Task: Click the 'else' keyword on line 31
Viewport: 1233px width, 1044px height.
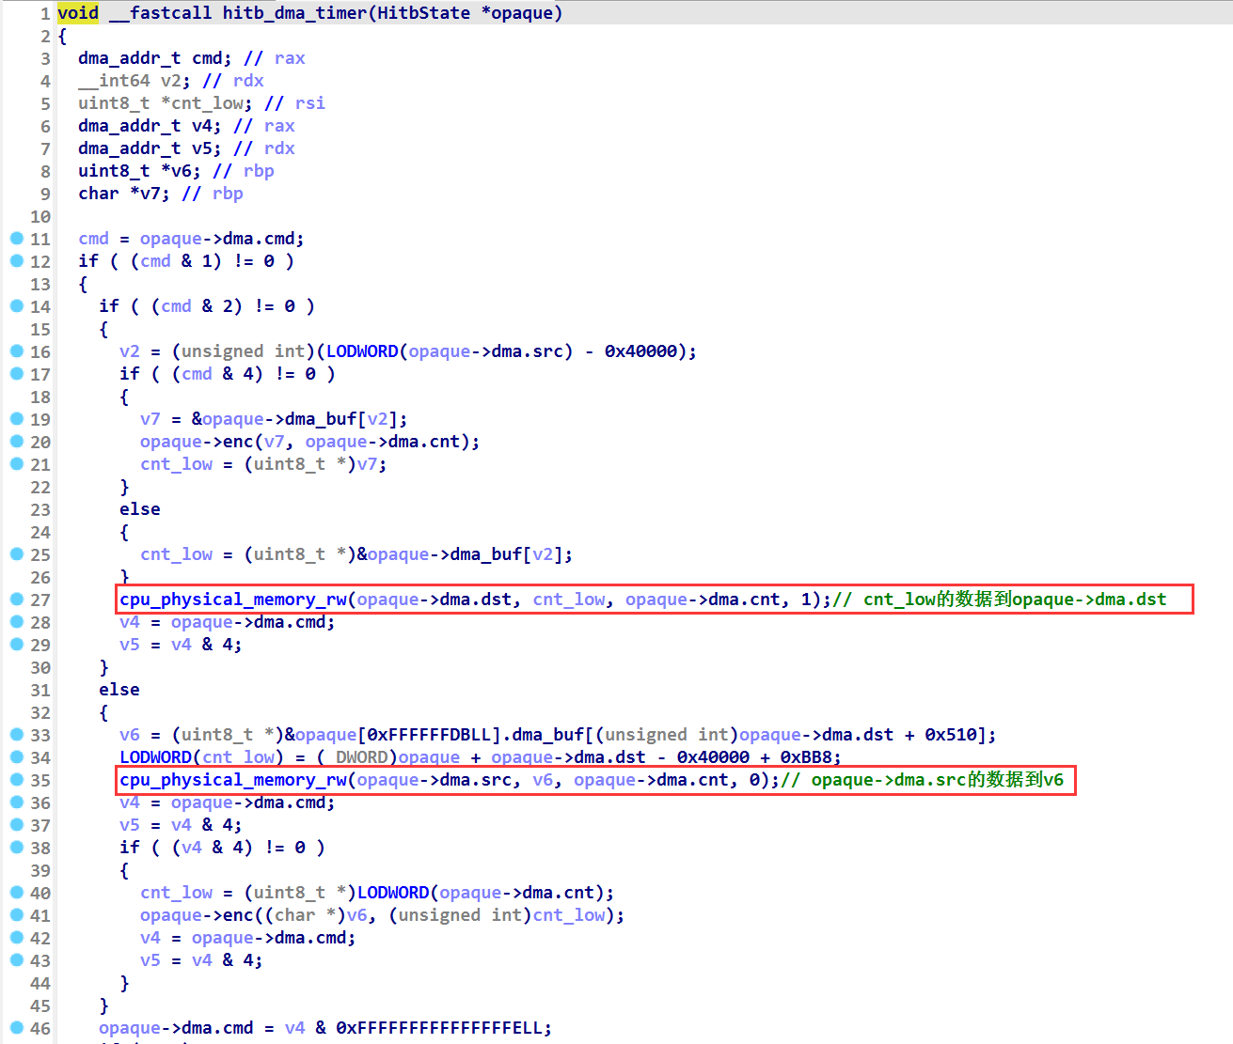Action: (x=119, y=690)
